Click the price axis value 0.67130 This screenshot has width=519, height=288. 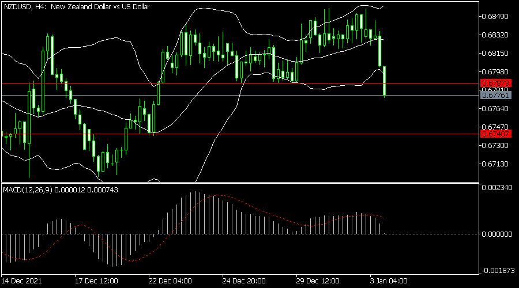(495, 164)
